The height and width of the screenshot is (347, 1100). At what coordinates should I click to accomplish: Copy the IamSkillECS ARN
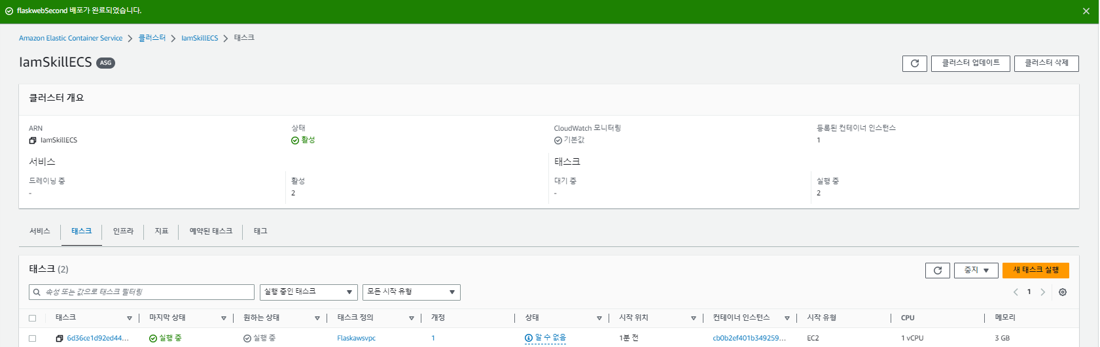click(x=33, y=140)
